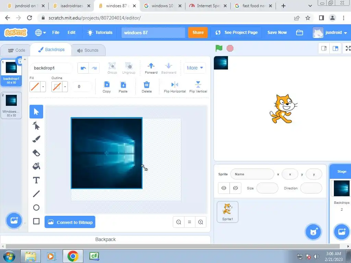Select the Rectangle tool
Screen dimensions: 351x263
pyautogui.click(x=36, y=221)
